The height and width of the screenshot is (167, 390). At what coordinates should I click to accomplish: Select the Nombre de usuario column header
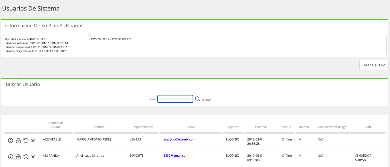coord(56,125)
